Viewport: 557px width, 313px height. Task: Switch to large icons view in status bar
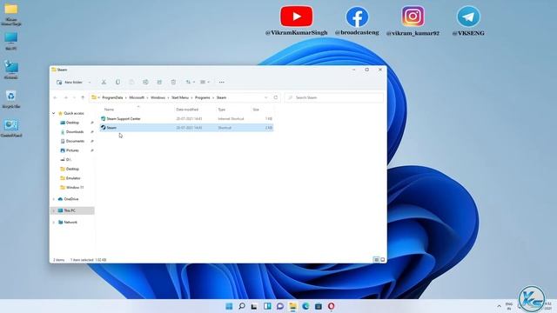383,260
